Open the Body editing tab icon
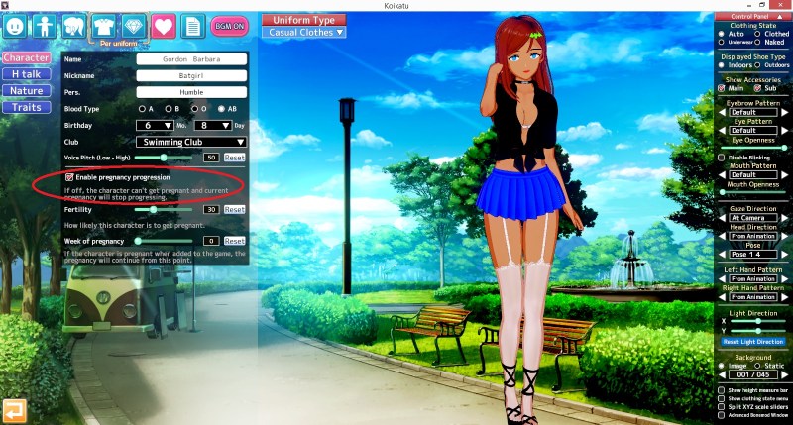The height and width of the screenshot is (425, 793). [x=46, y=25]
